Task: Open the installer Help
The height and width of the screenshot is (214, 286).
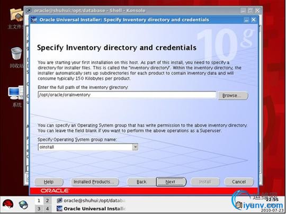Action: pos(49,182)
